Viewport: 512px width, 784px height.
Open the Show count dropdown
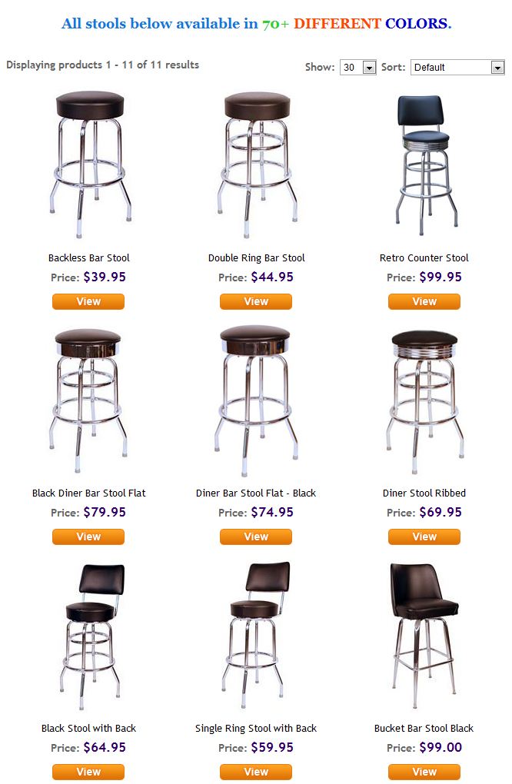pos(358,68)
